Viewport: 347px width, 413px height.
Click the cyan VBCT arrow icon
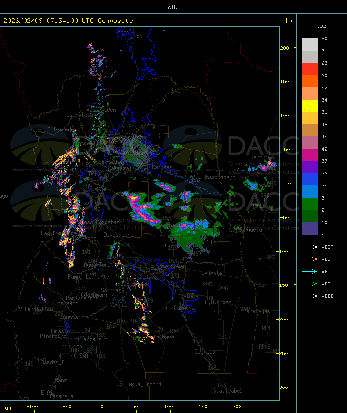[x=310, y=271]
